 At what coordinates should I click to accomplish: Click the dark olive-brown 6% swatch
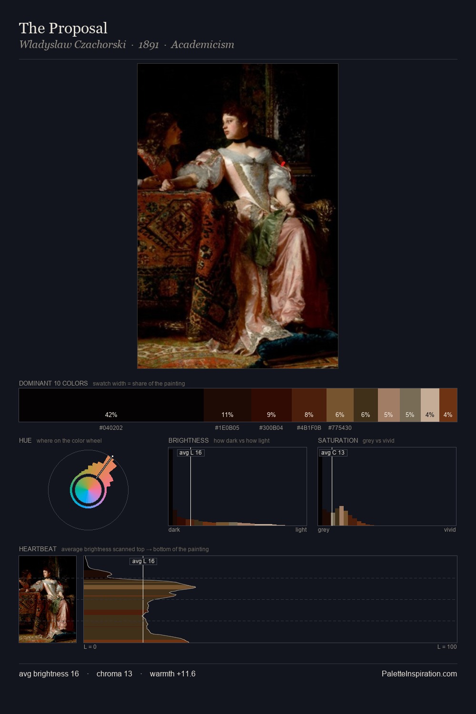(x=366, y=405)
